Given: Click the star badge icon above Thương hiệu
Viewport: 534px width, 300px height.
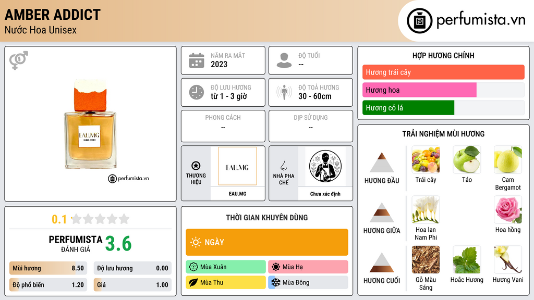Looking at the screenshot, I should click(x=196, y=166).
